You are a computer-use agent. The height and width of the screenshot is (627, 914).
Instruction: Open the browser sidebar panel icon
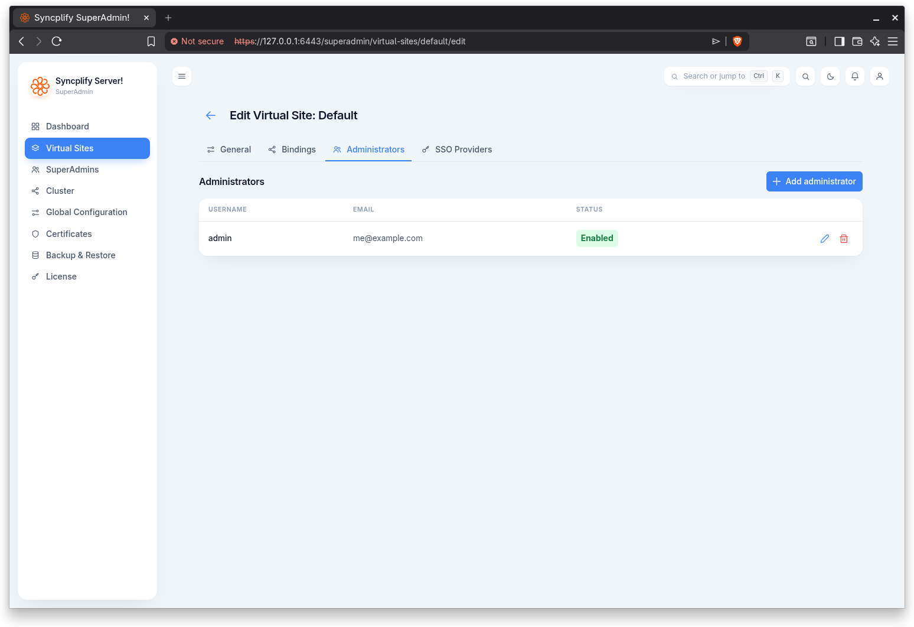click(839, 41)
